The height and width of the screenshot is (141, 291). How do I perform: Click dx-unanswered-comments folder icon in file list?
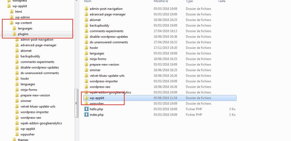(x=86, y=42)
